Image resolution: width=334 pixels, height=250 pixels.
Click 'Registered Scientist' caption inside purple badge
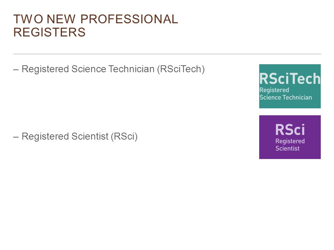[290, 144]
